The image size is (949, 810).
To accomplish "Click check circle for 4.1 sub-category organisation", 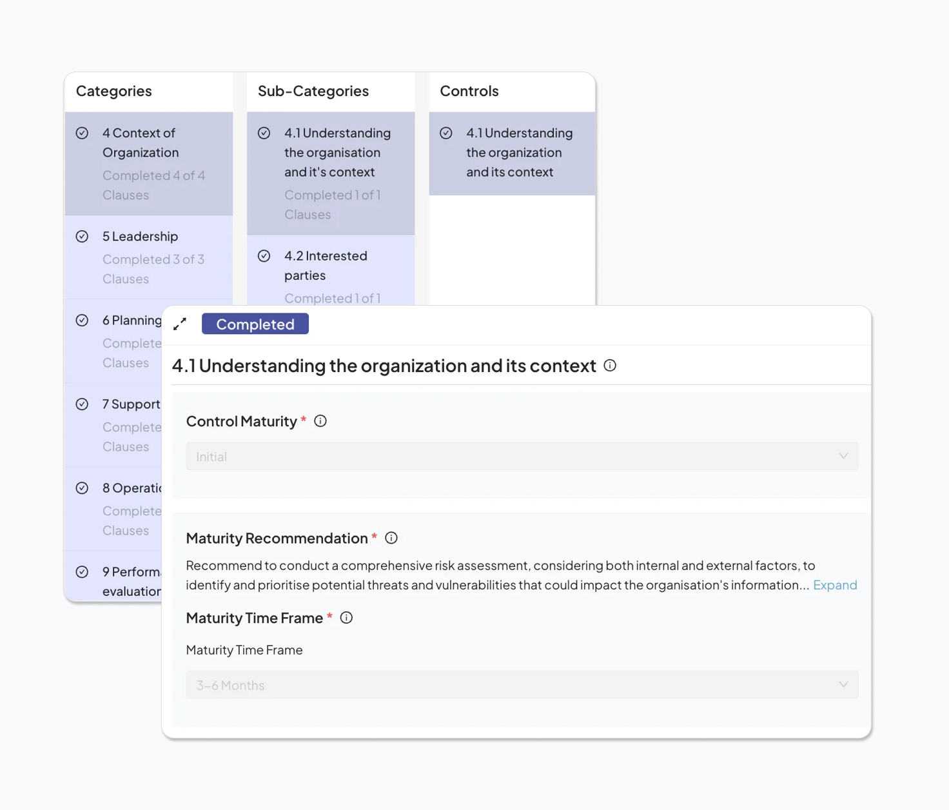I will [264, 133].
